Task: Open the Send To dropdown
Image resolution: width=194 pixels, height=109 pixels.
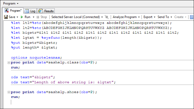Action: click(x=165, y=17)
